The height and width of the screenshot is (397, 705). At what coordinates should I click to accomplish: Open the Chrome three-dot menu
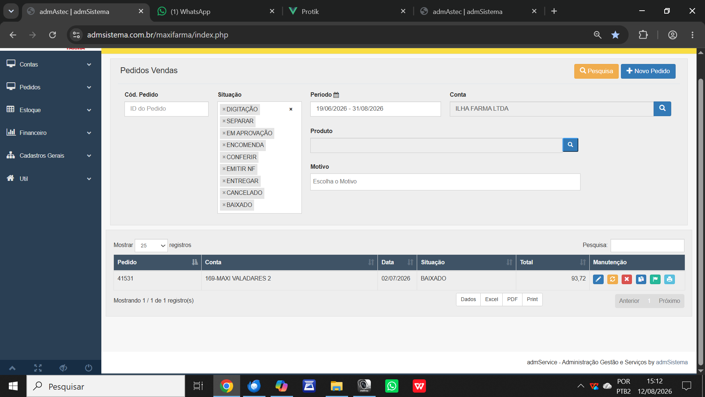(693, 35)
